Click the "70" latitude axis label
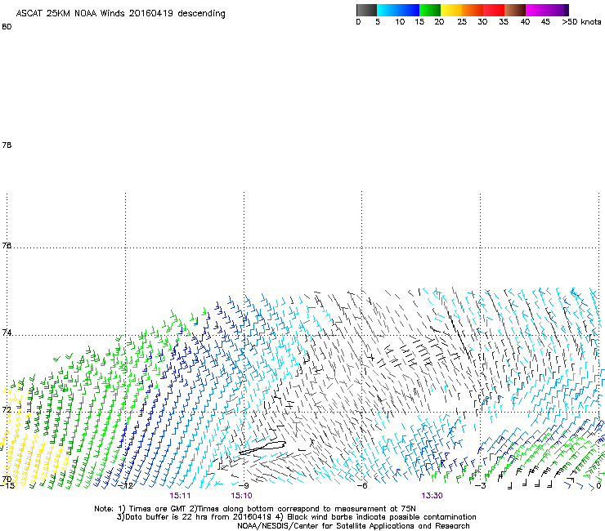605x531 pixels. pos(7,480)
